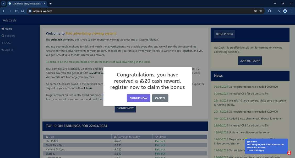Open the three-dot browser menu

(291, 11)
